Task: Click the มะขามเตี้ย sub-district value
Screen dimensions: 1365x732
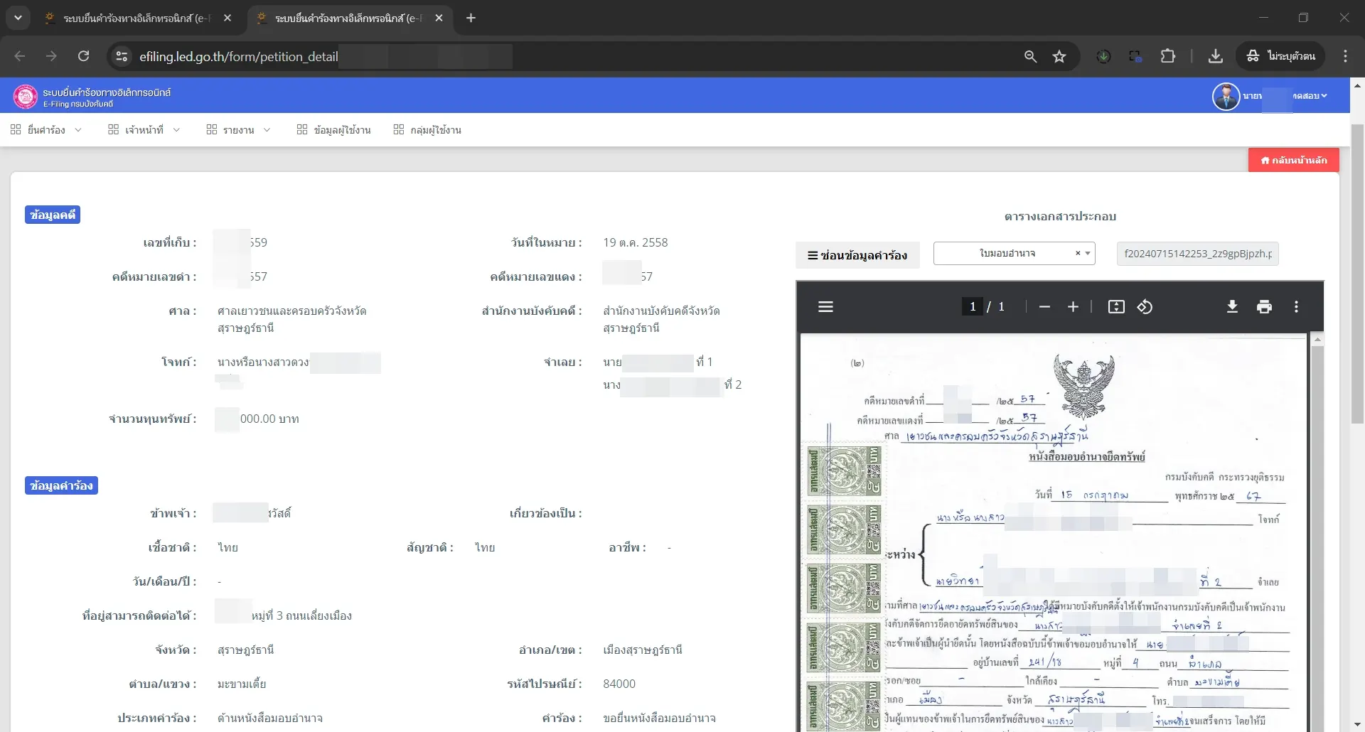Action: click(x=242, y=684)
